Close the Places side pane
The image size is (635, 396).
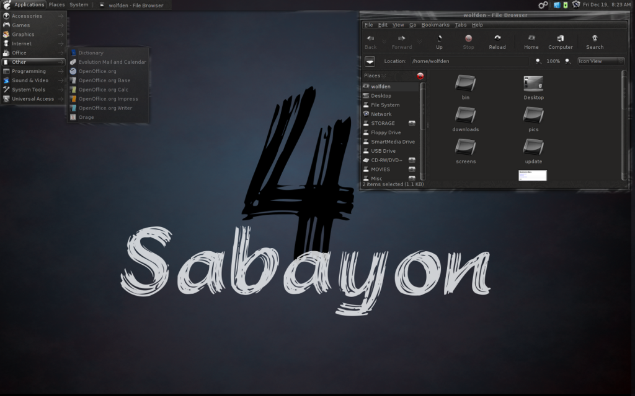[420, 75]
